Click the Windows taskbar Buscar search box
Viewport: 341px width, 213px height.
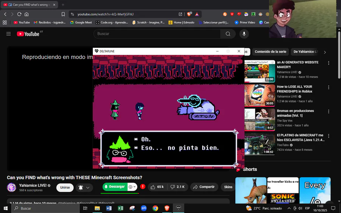click(x=45, y=208)
